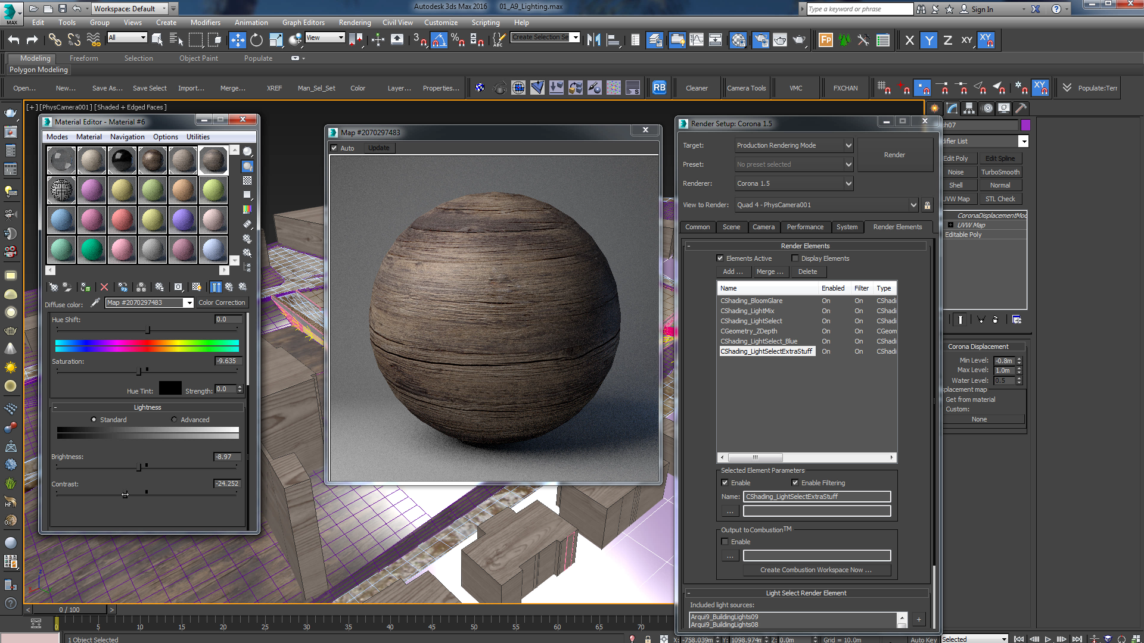Open the Modifiers menu
The width and height of the screenshot is (1144, 643).
pos(206,23)
